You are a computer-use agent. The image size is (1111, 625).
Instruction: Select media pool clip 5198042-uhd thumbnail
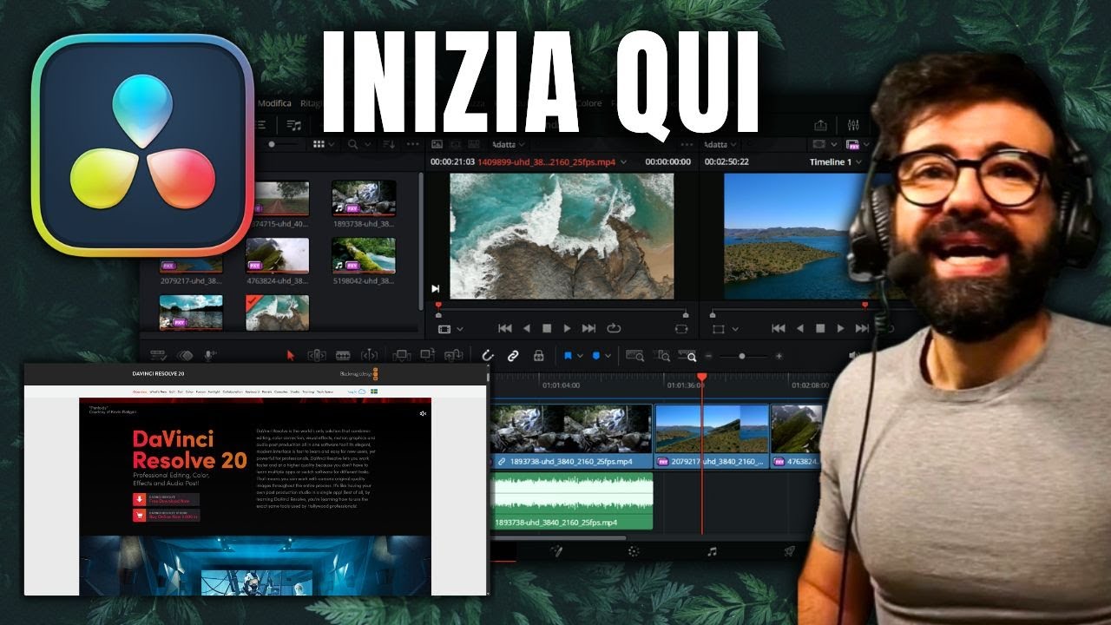click(x=364, y=255)
